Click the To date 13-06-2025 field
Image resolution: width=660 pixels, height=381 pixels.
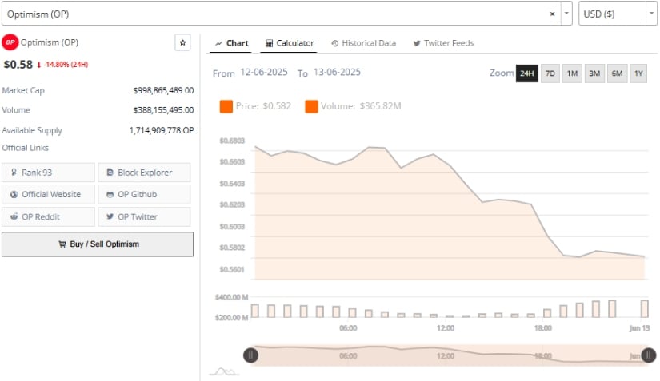337,72
